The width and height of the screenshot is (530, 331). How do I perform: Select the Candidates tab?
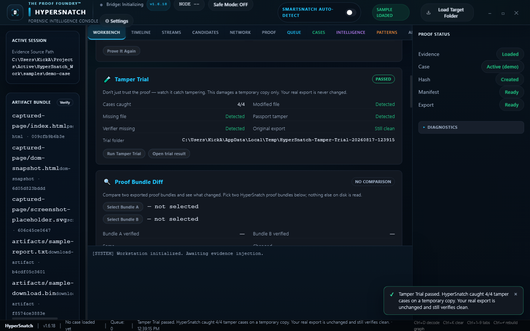coord(205,32)
